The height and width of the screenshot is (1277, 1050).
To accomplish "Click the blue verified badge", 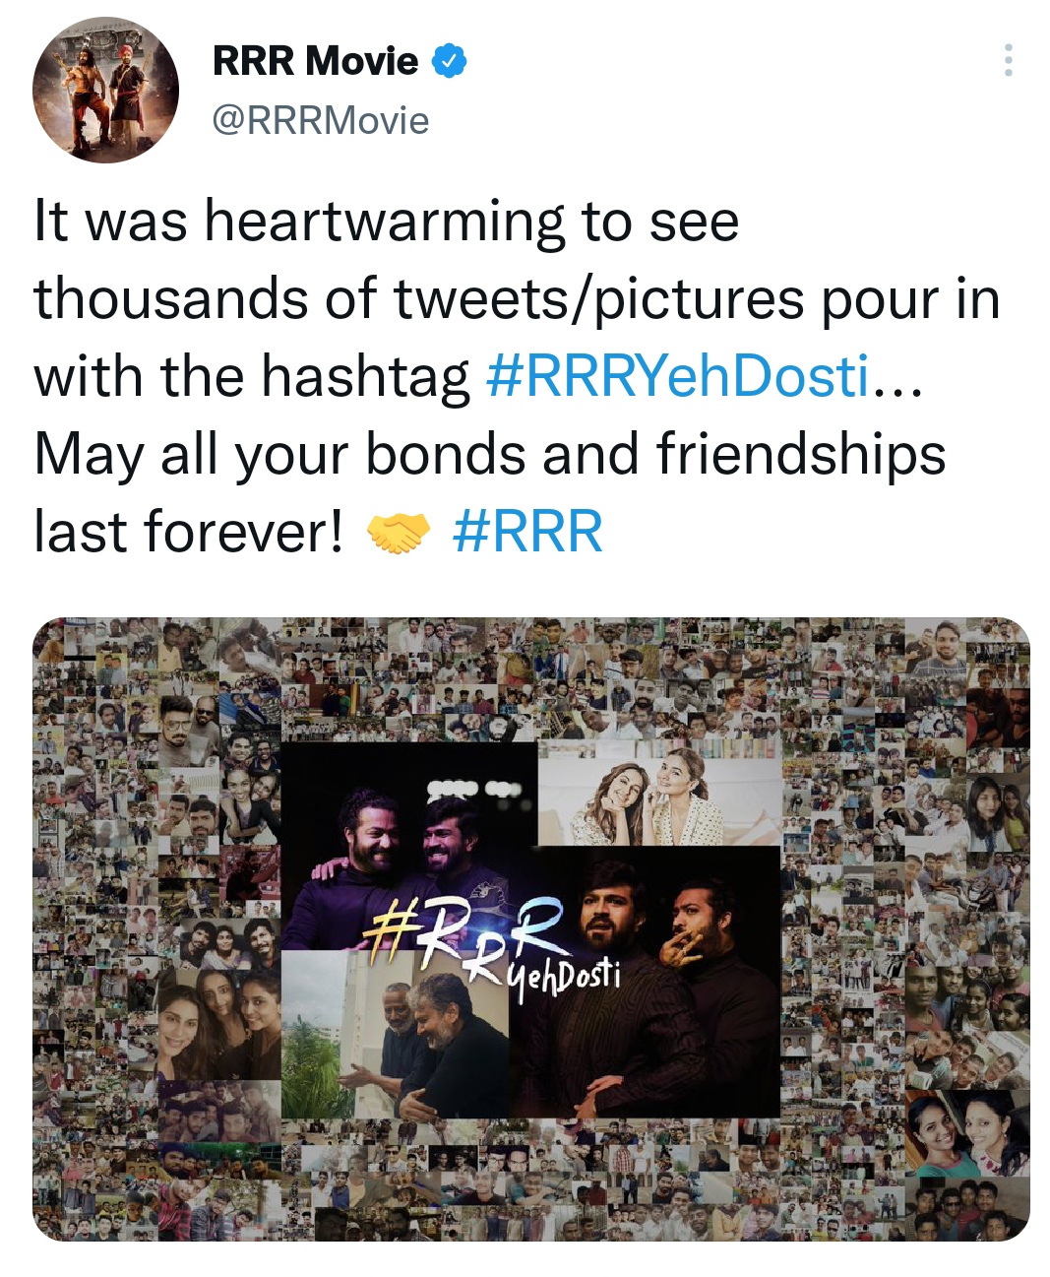I will 449,61.
